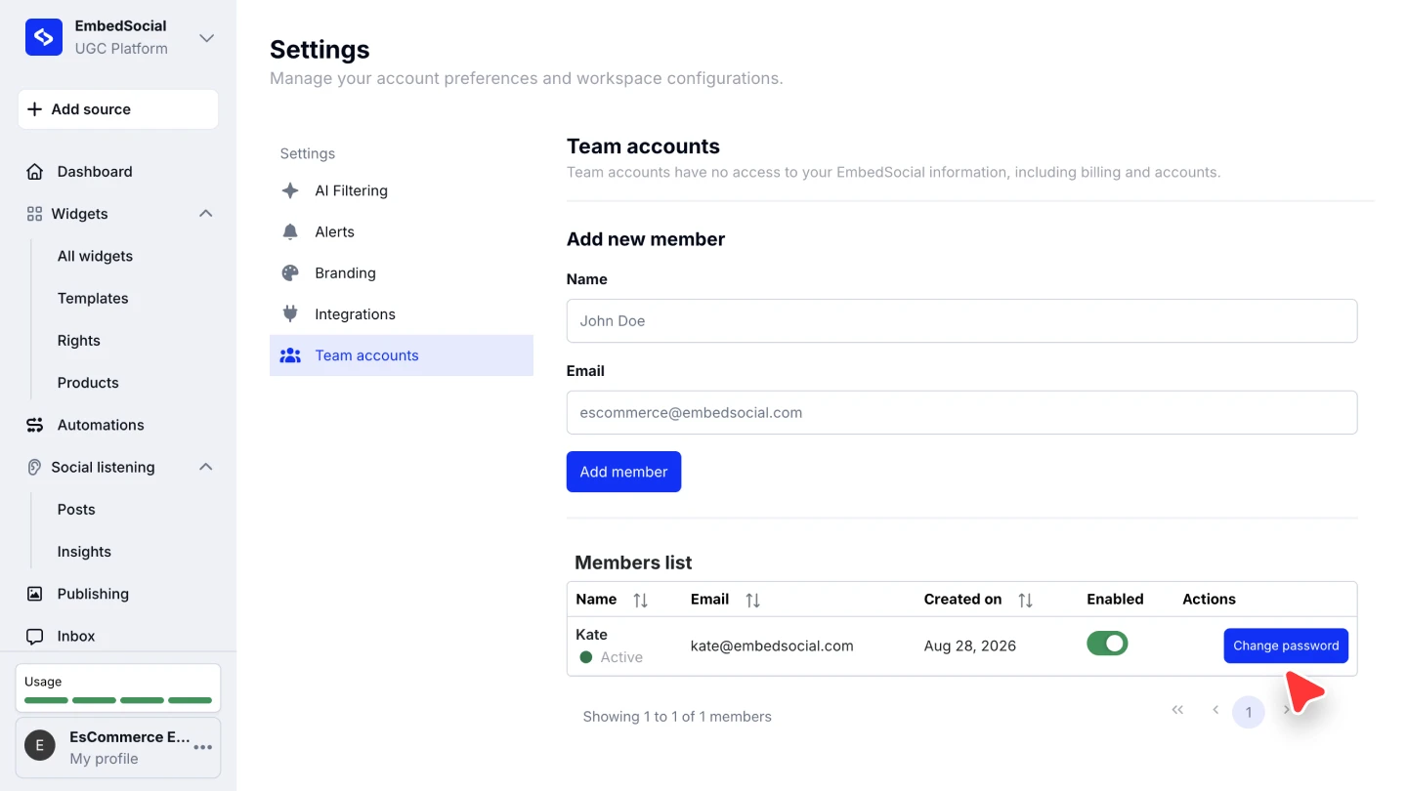
Task: Click the Branding palette icon
Action: (x=290, y=273)
